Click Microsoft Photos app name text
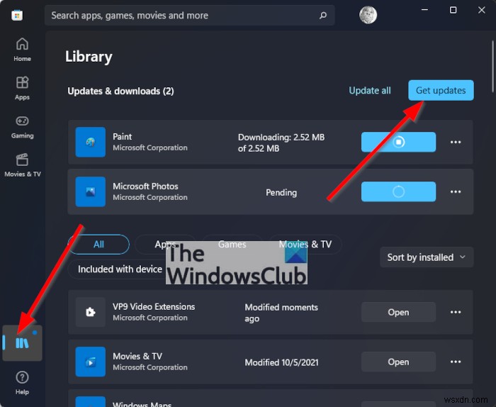 point(145,186)
